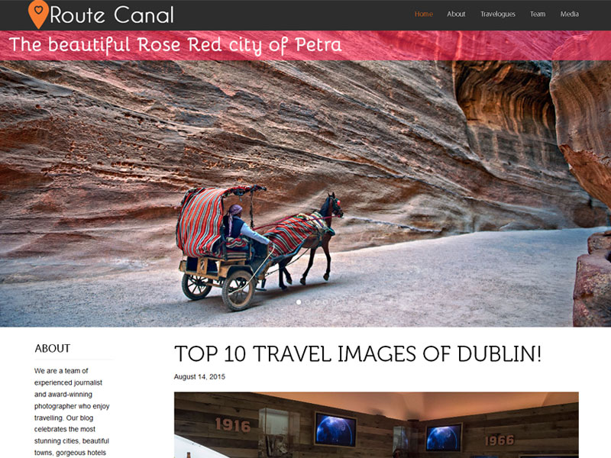Jump to the third slide dot

click(x=316, y=302)
